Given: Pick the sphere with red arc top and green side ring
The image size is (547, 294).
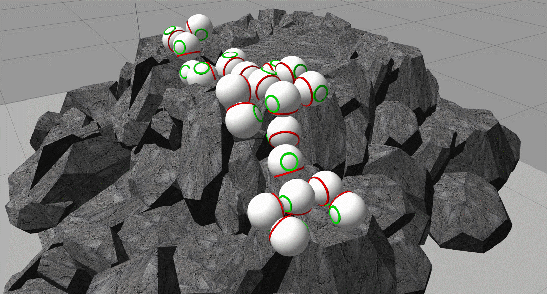Looking at the screenshot, I should (x=243, y=120).
